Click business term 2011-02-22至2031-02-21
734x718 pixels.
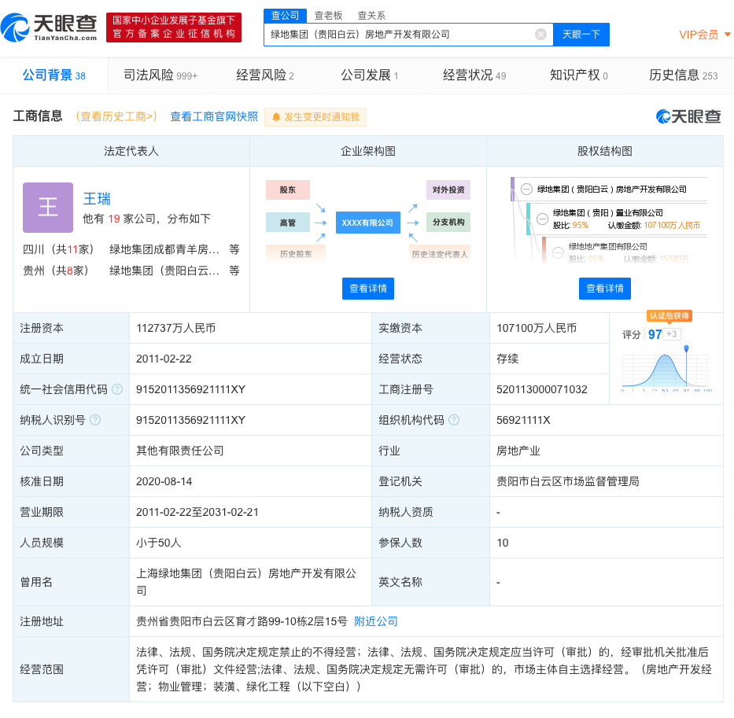pos(197,512)
